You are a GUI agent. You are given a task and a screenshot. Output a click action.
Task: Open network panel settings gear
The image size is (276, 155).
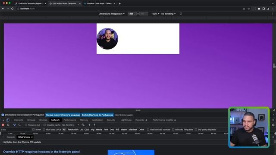click(x=273, y=125)
